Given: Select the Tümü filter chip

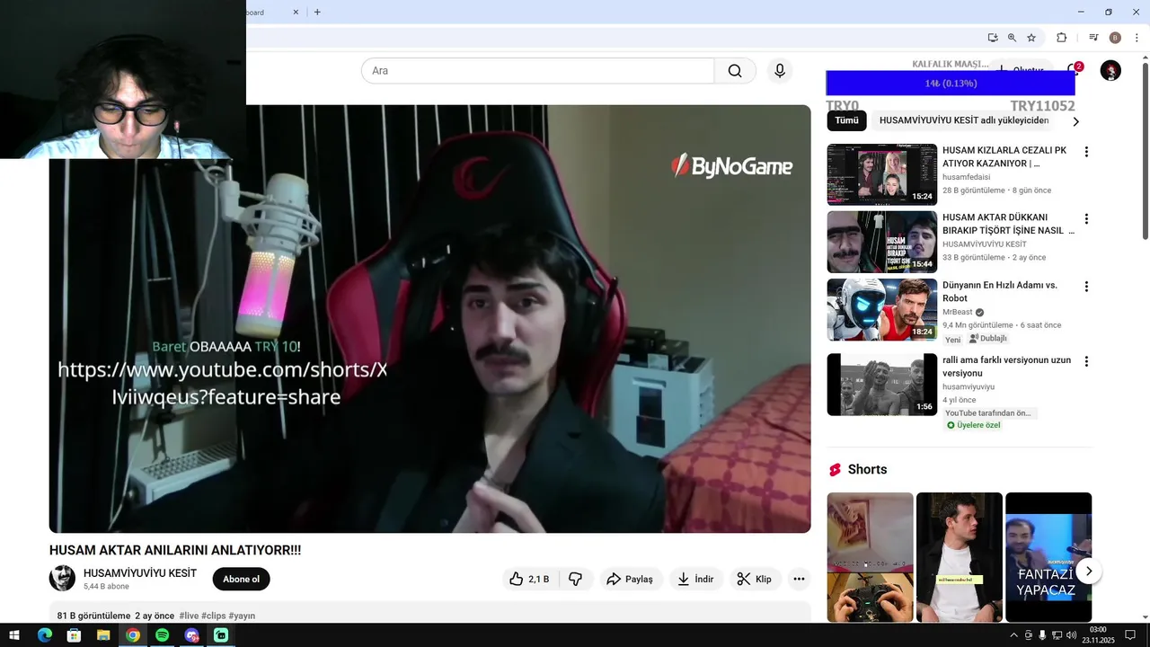Looking at the screenshot, I should tap(846, 120).
